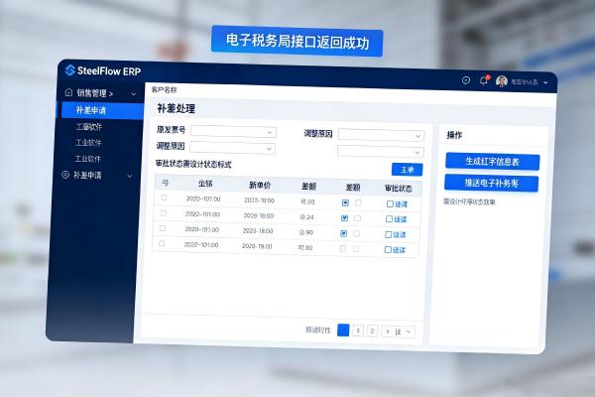Image resolution: width=595 pixels, height=397 pixels.
Task: Go to the first unhighlighted page button
Action: [358, 331]
